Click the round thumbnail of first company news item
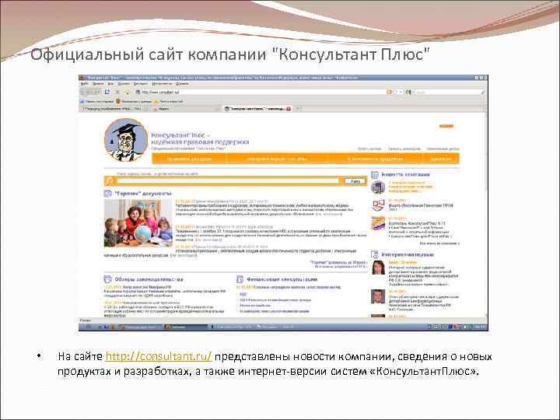 378,187
